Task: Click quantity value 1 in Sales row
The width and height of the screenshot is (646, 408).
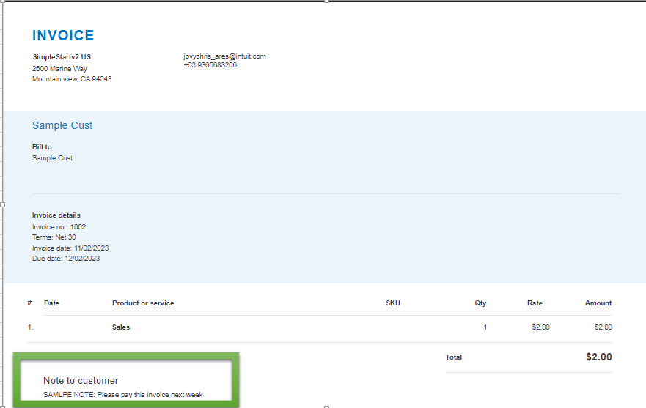Action: (485, 327)
